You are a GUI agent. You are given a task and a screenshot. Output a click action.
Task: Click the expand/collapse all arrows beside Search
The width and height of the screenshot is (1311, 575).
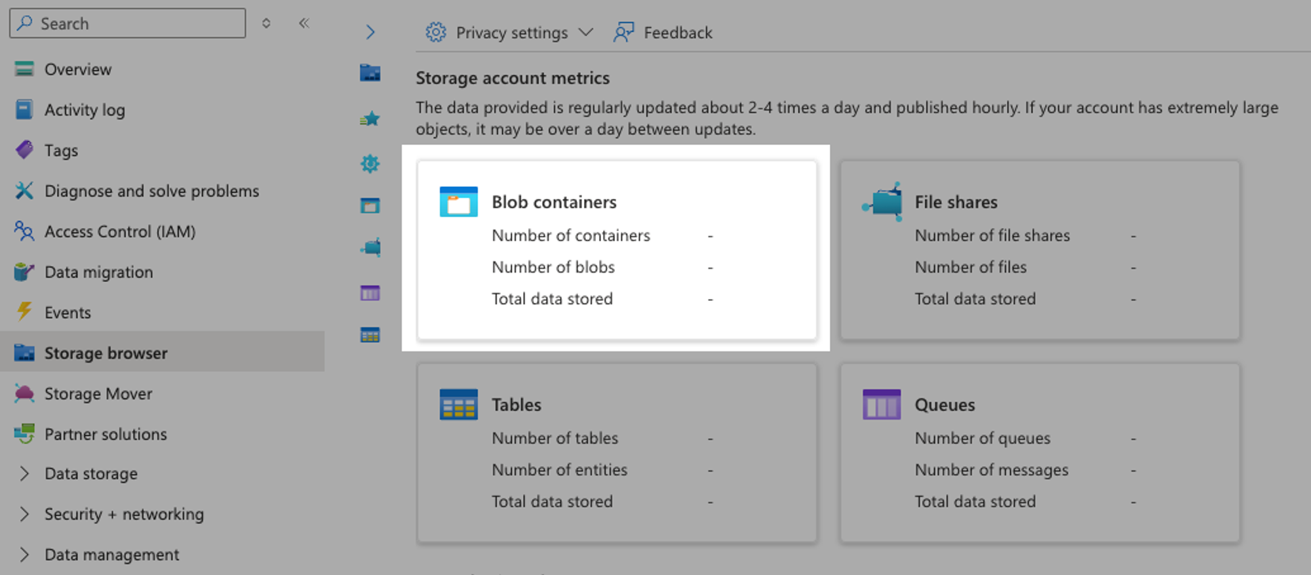(x=266, y=24)
